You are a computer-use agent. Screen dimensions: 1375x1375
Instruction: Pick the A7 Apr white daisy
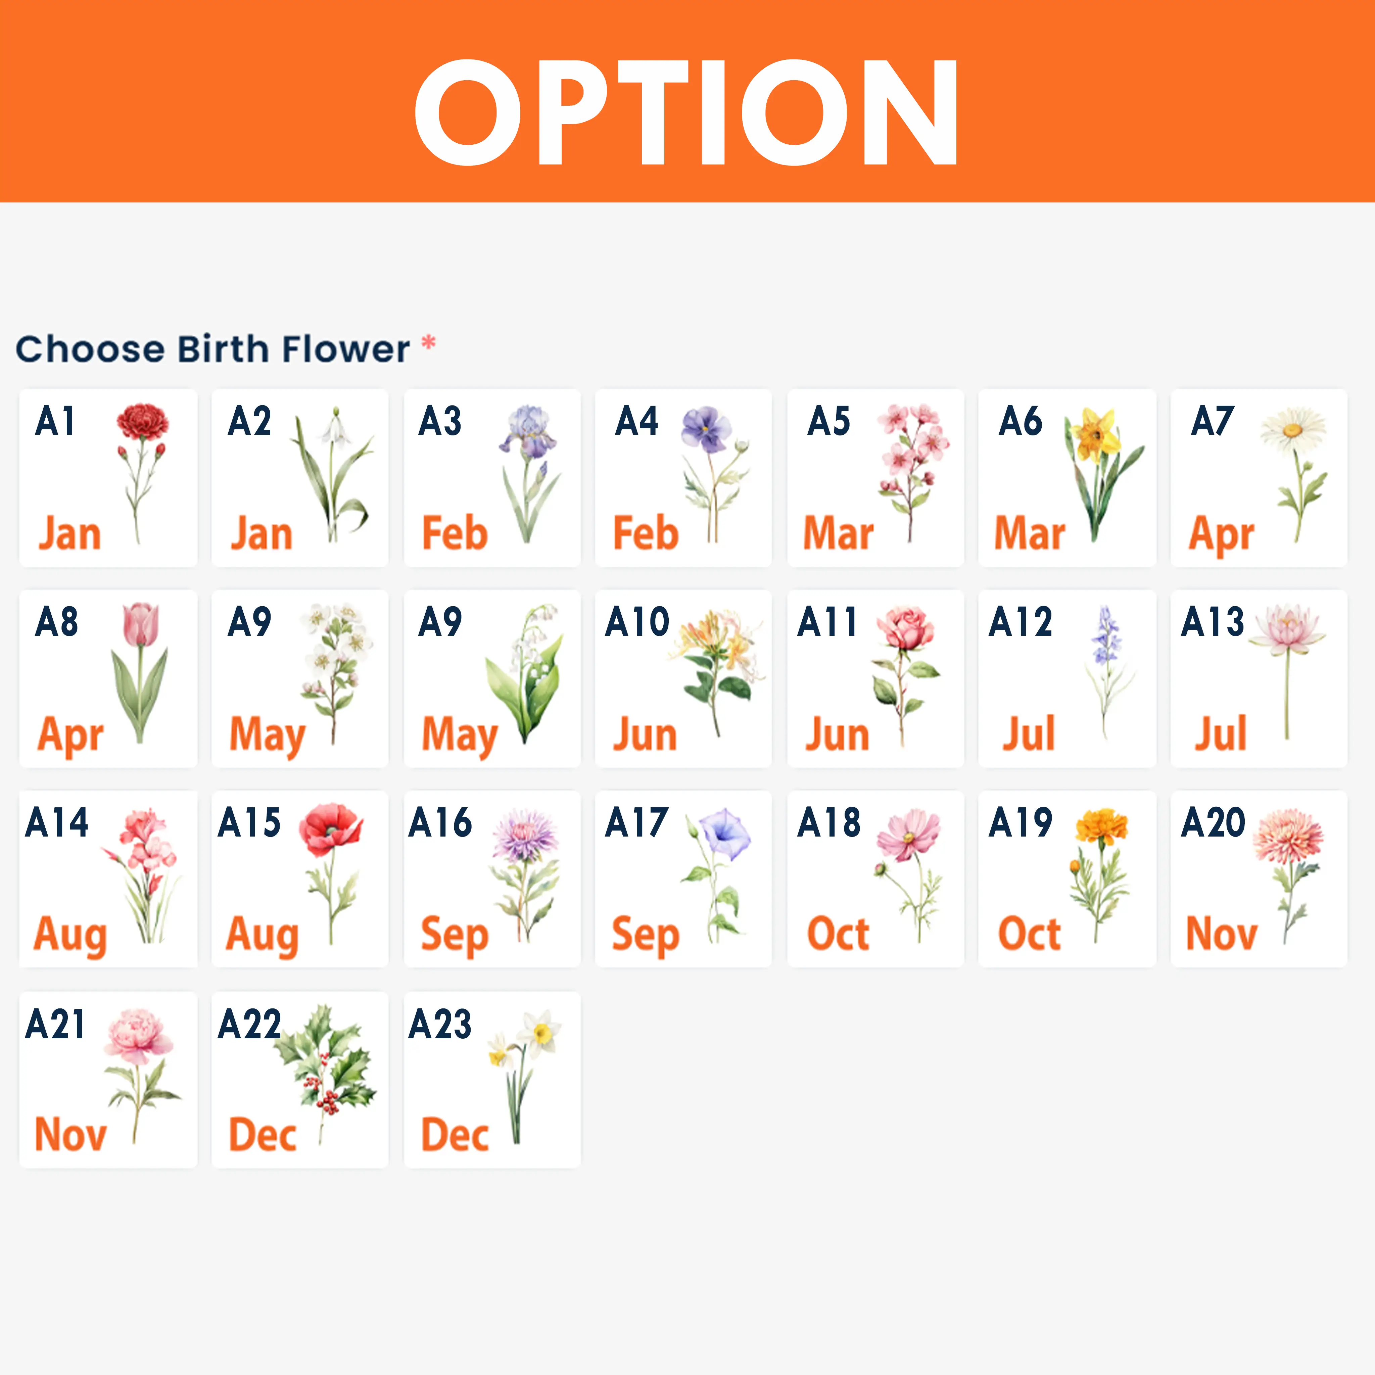click(1258, 478)
